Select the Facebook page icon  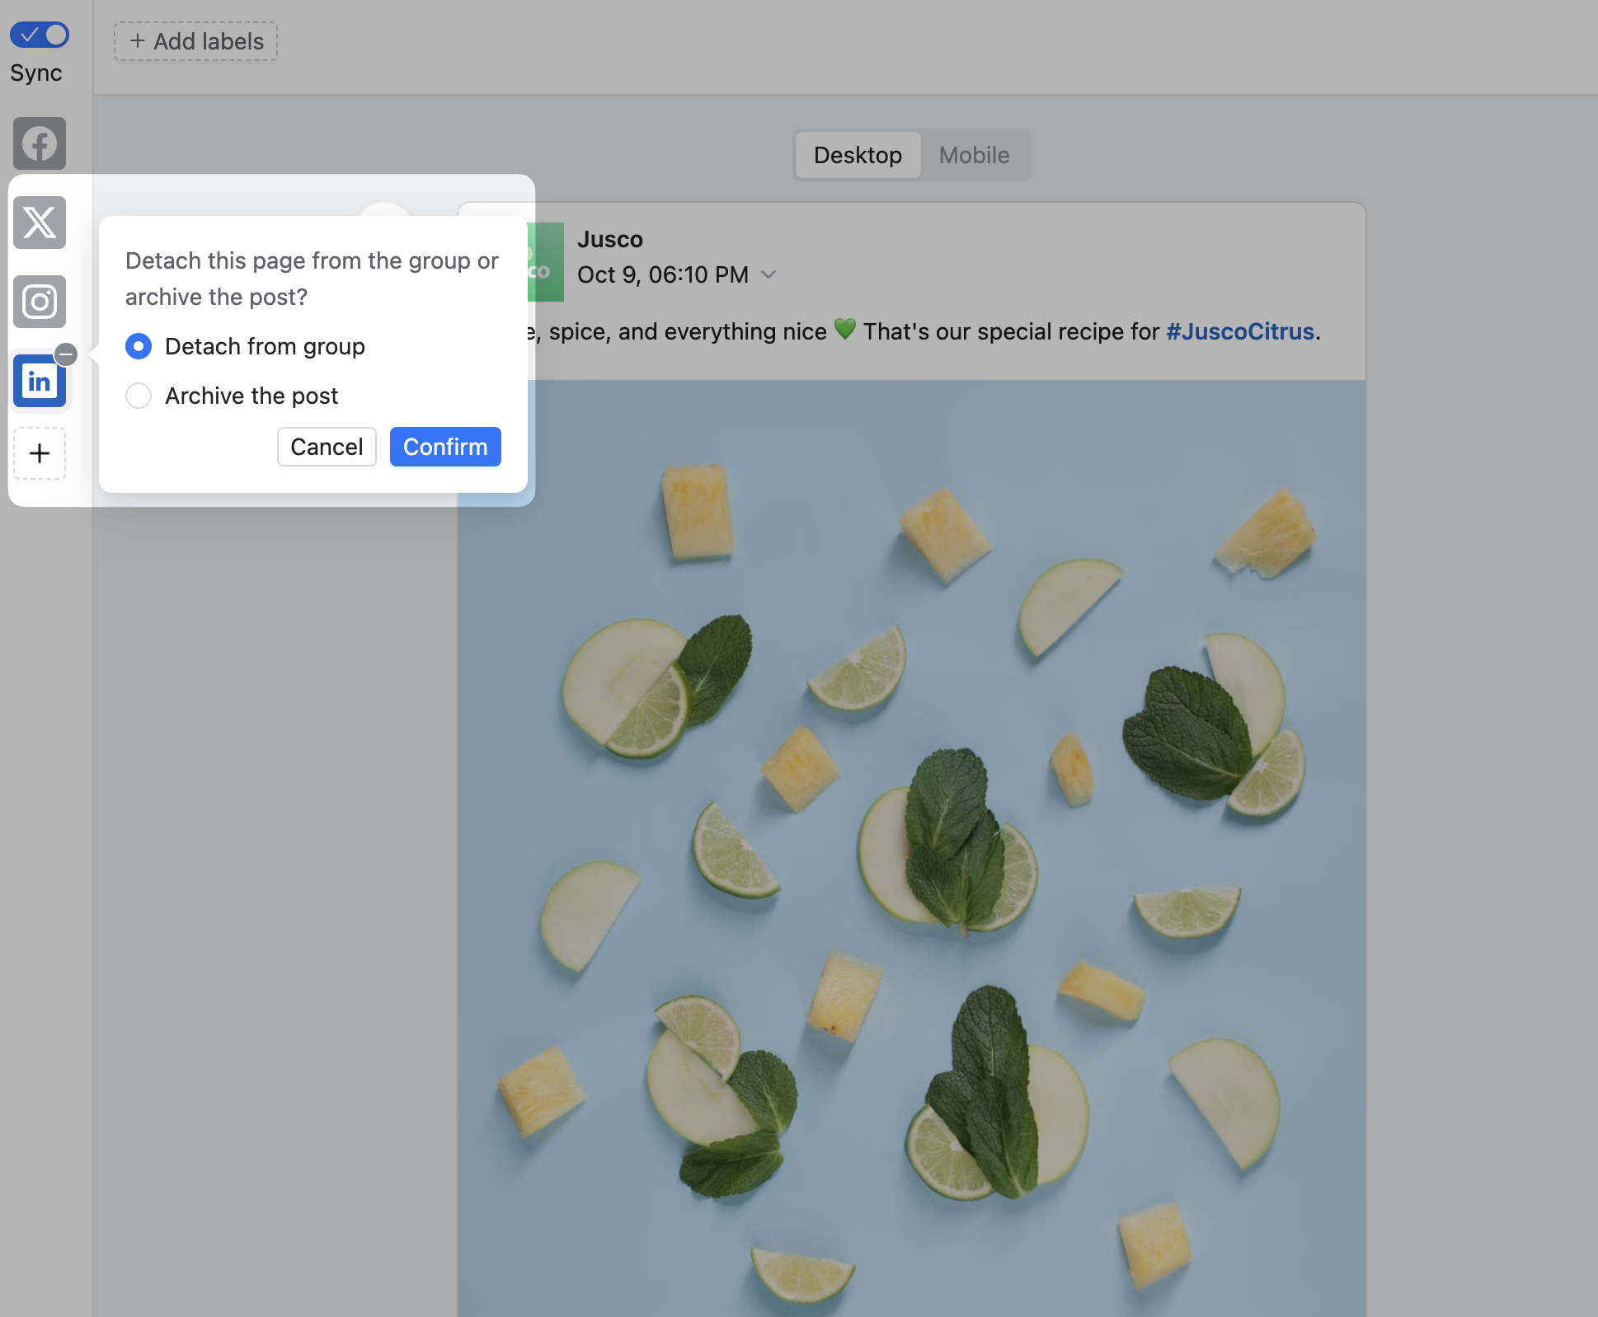click(39, 143)
